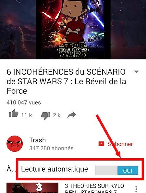
Task: Click the red YouTube subscribe icon
Action: coord(101,144)
